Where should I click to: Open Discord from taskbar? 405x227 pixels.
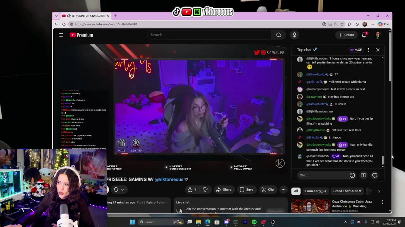(226, 222)
